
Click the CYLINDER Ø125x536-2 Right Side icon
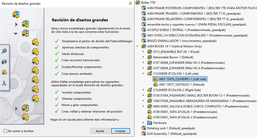point(150,90)
